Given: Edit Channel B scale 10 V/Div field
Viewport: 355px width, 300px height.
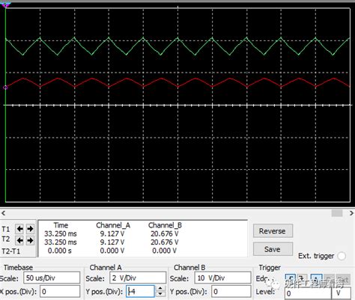Looking at the screenshot, I should [x=222, y=278].
